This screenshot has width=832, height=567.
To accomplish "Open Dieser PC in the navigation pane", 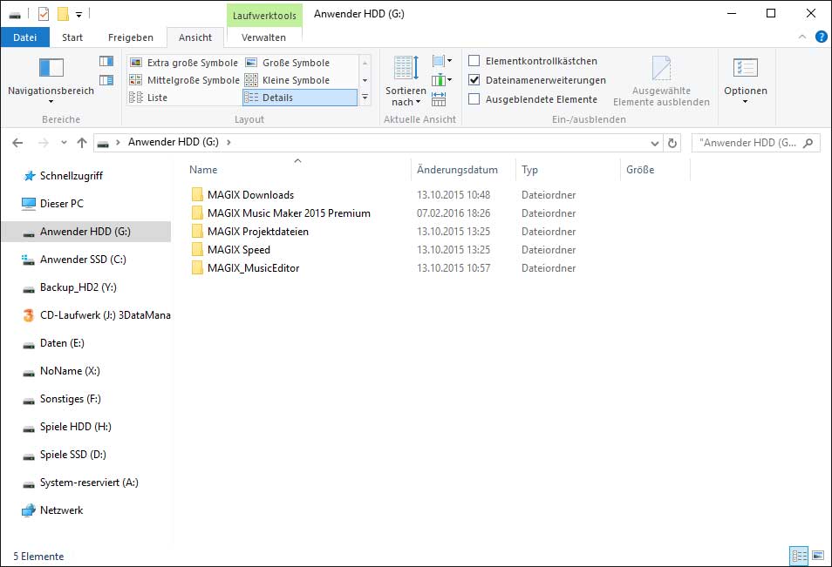I will tap(62, 204).
